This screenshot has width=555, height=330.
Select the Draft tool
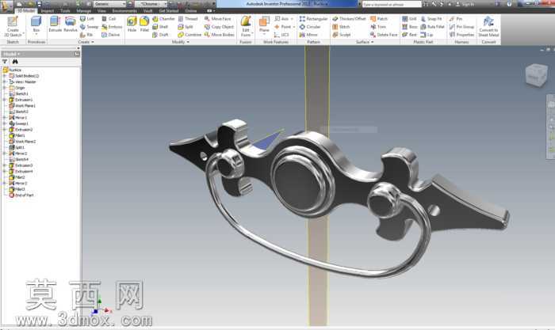tap(160, 35)
